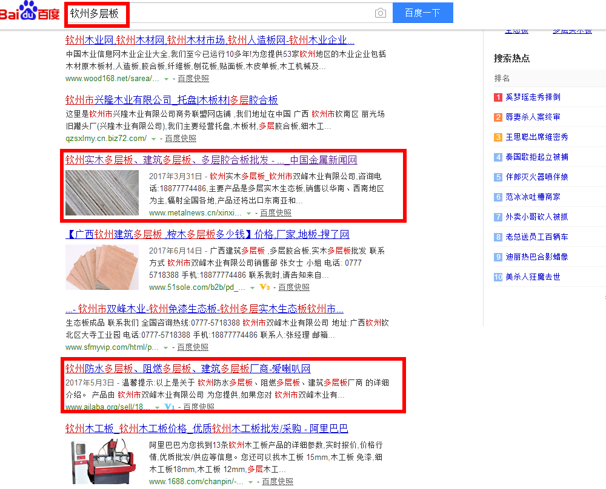The image size is (606, 489).
Task: Click the www.wood168.net/sarea/ URL text
Action: tap(113, 78)
